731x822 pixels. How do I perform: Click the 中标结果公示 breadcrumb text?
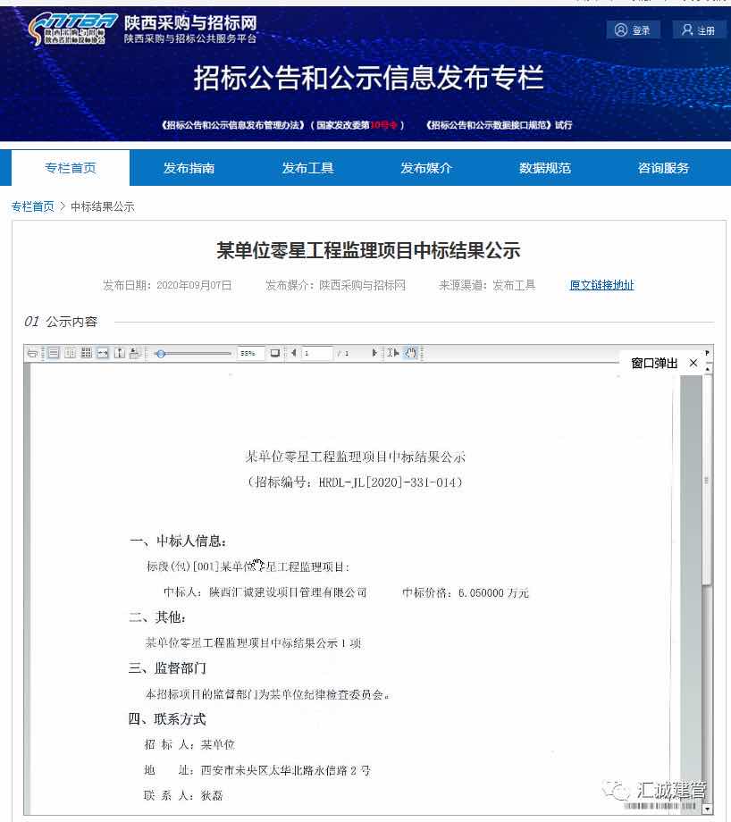click(103, 206)
